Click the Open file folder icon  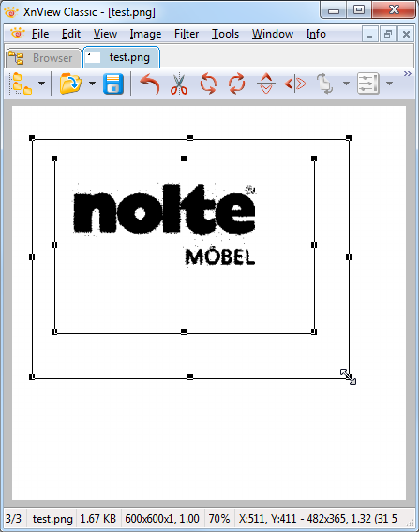pyautogui.click(x=70, y=84)
